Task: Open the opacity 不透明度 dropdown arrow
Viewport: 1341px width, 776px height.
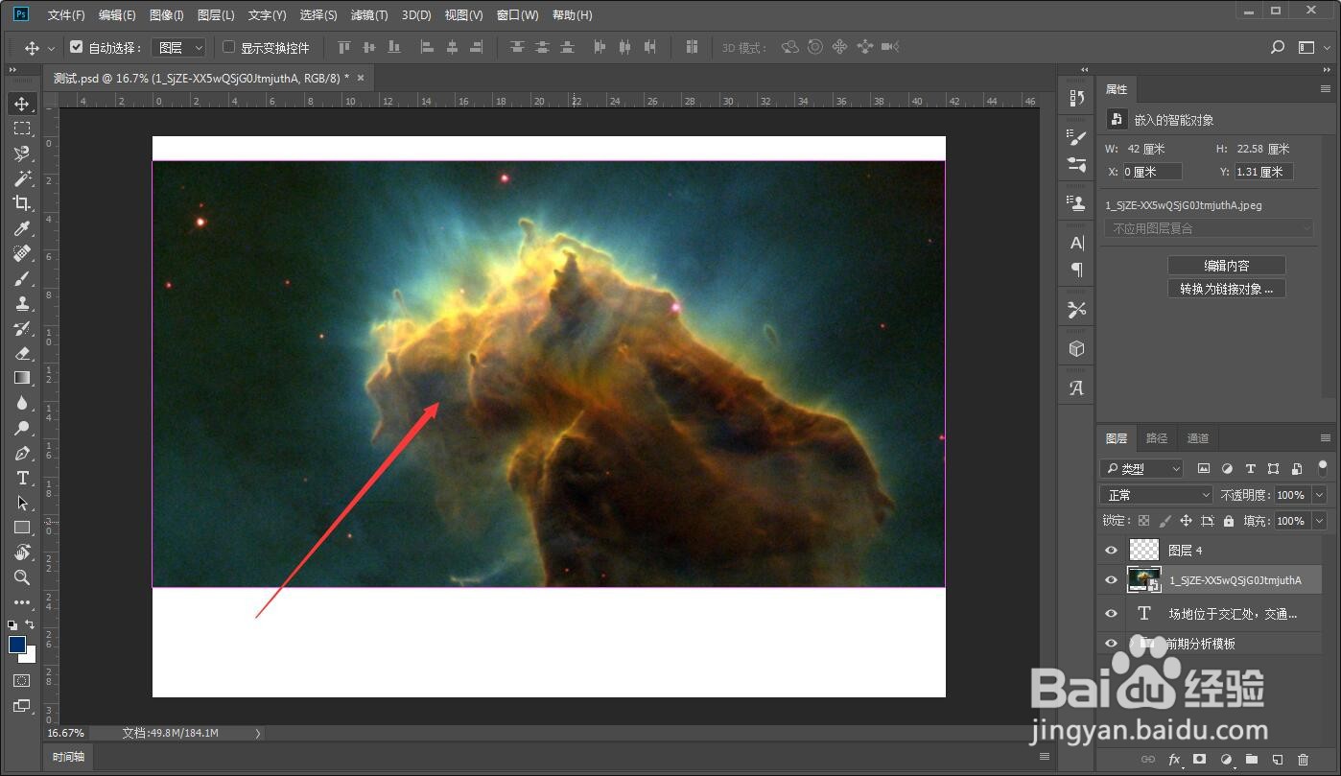Action: pyautogui.click(x=1319, y=495)
